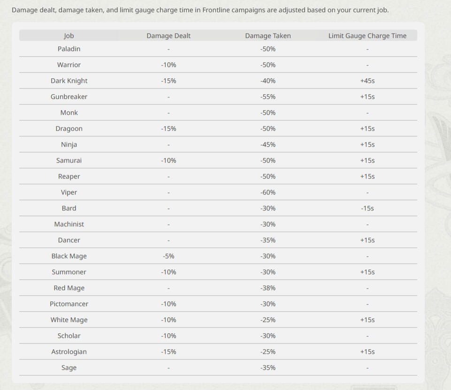Image resolution: width=451 pixels, height=390 pixels.
Task: Select the Paladin job name
Action: point(69,49)
